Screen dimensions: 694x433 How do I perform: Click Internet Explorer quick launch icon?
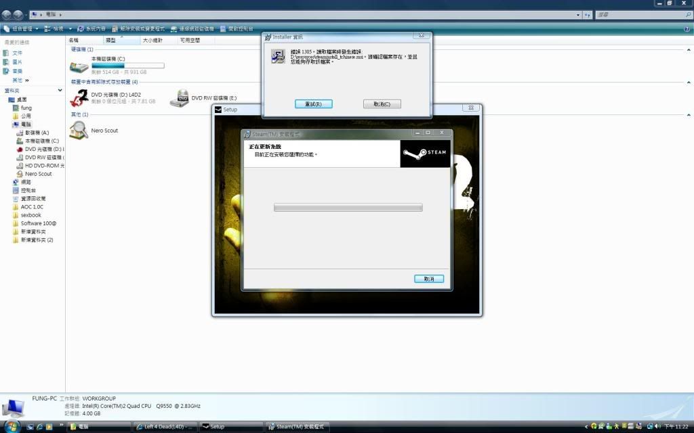click(x=39, y=427)
